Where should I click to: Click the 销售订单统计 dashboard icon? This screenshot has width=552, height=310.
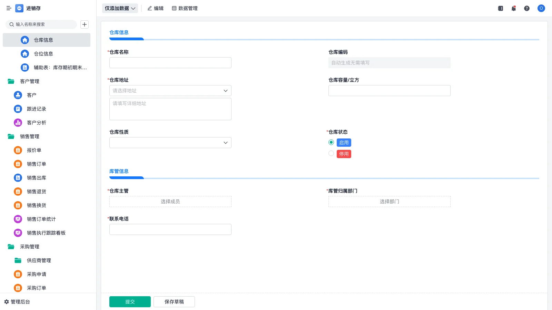pyautogui.click(x=18, y=219)
